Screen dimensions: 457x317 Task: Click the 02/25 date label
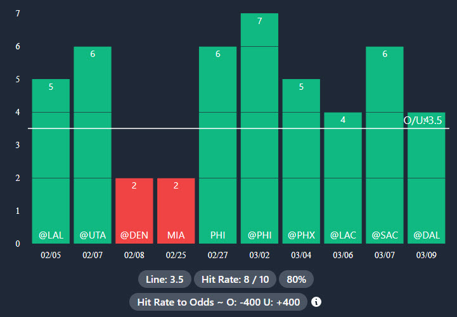(x=176, y=255)
